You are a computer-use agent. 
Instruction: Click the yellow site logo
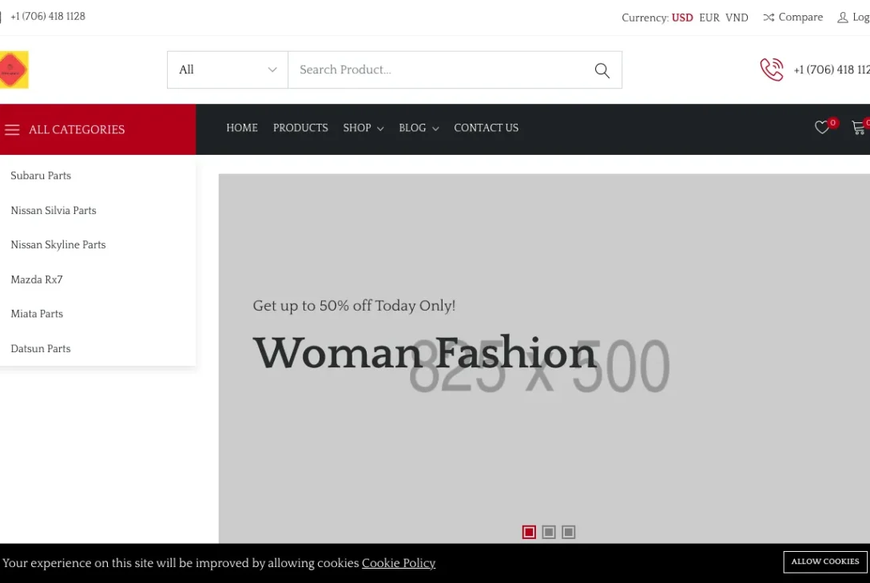tap(14, 70)
